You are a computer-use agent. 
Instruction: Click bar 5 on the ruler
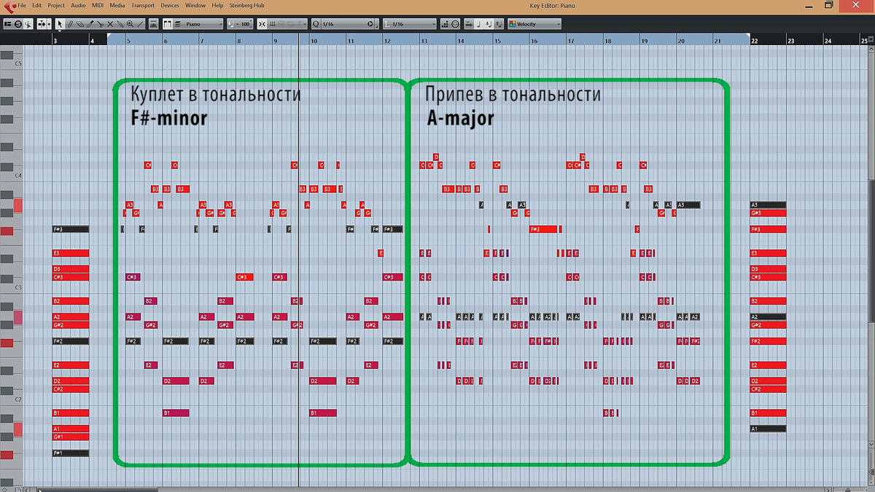point(128,41)
